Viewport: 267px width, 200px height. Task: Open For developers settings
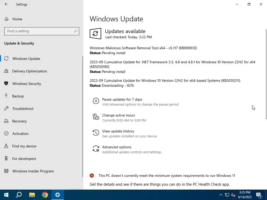point(24,159)
